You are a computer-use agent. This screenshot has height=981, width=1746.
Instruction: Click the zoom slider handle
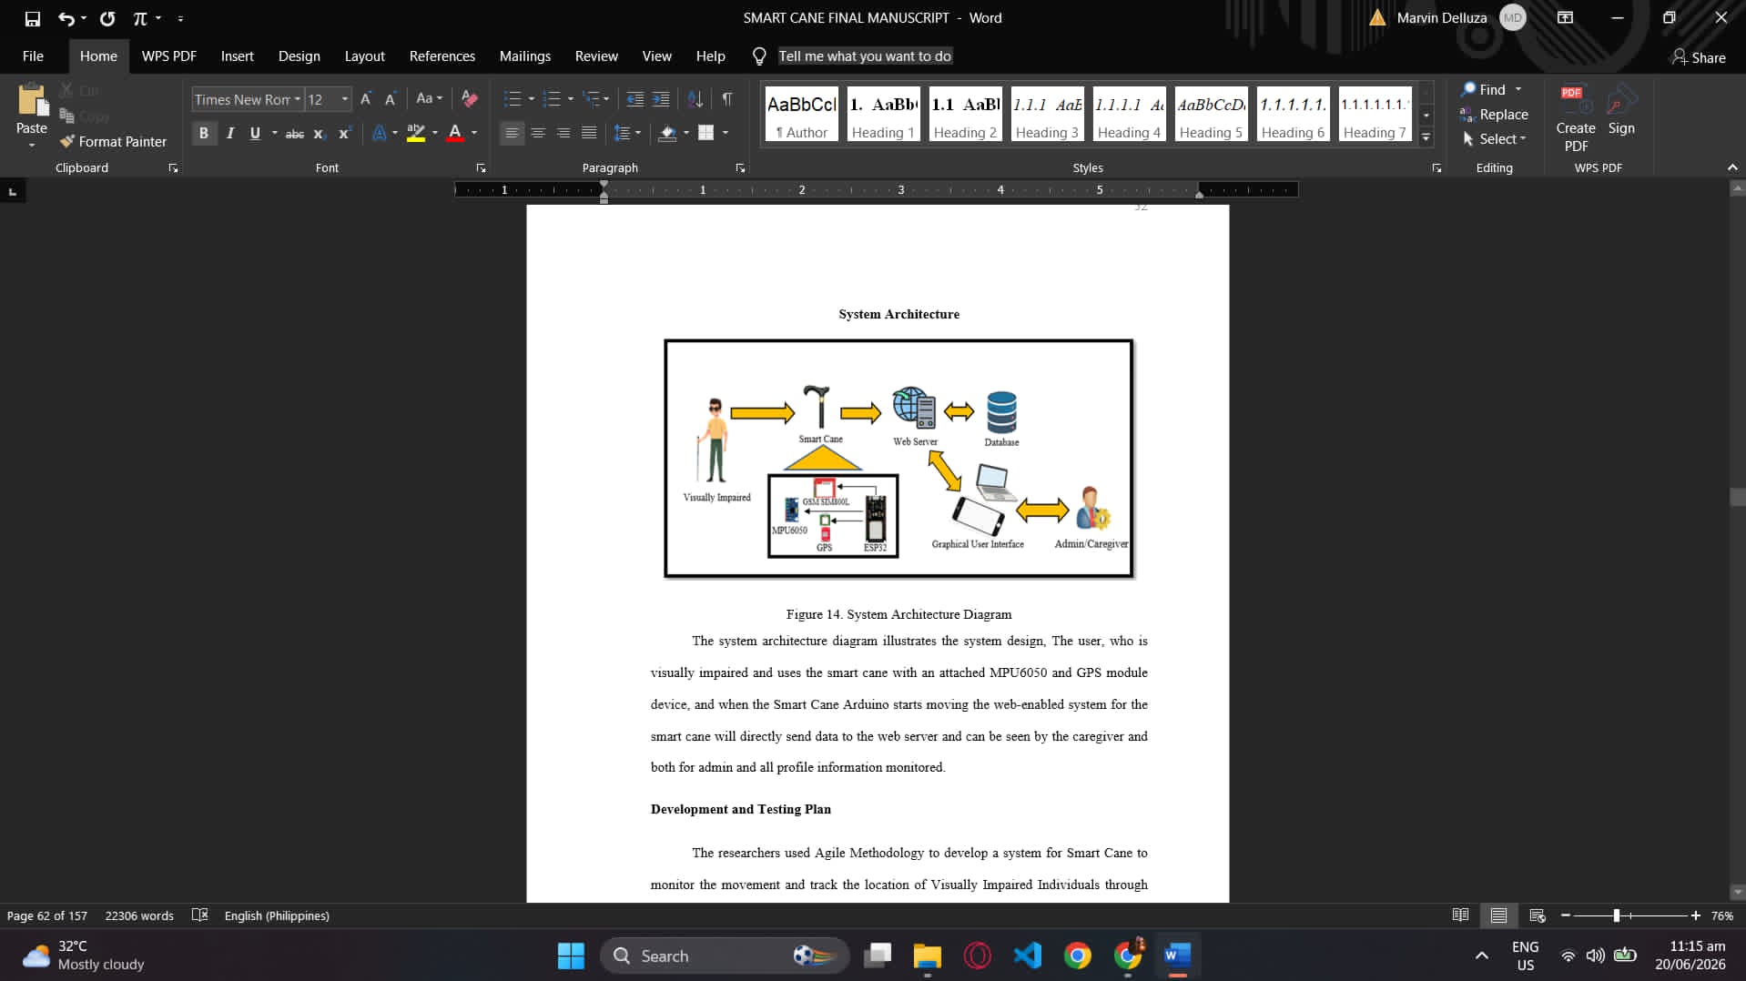[1617, 915]
